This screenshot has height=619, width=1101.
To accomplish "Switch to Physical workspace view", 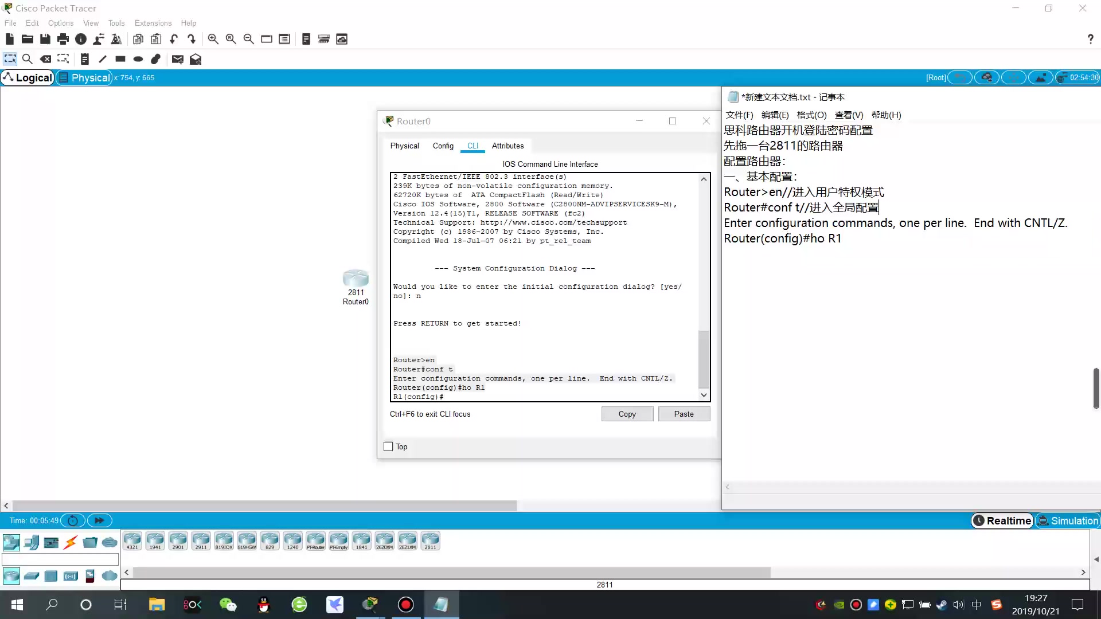I will [x=84, y=78].
